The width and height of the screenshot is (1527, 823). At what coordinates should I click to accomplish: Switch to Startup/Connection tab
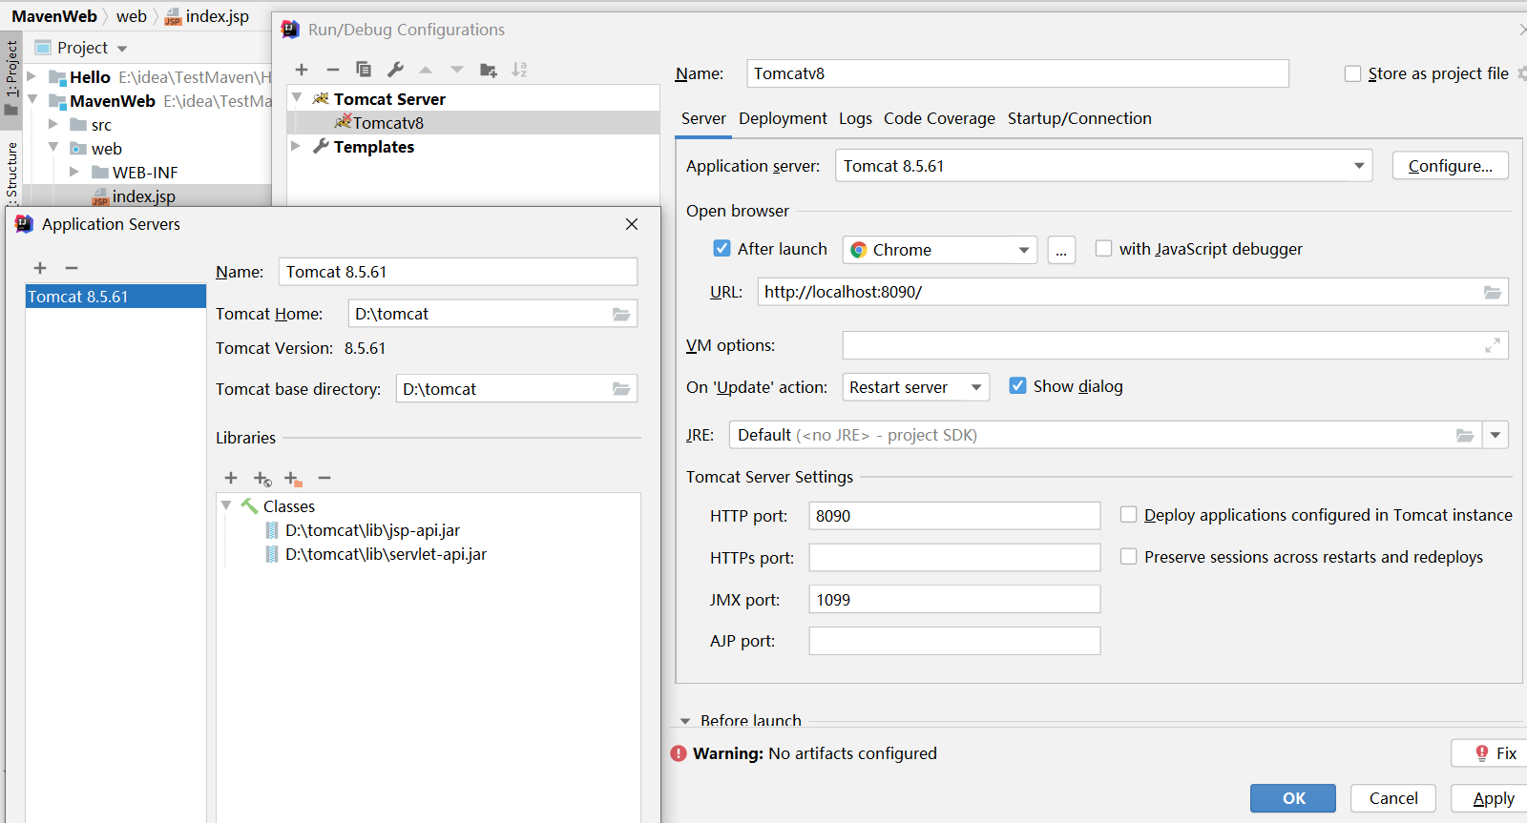pos(1079,118)
